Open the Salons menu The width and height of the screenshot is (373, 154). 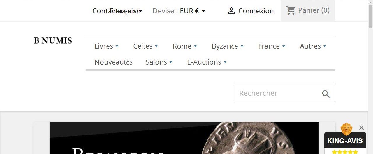pyautogui.click(x=159, y=62)
